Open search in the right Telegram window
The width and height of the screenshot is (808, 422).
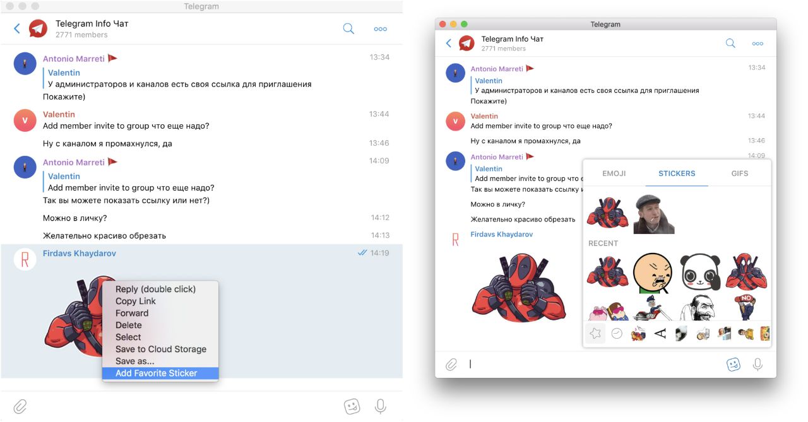pos(730,43)
